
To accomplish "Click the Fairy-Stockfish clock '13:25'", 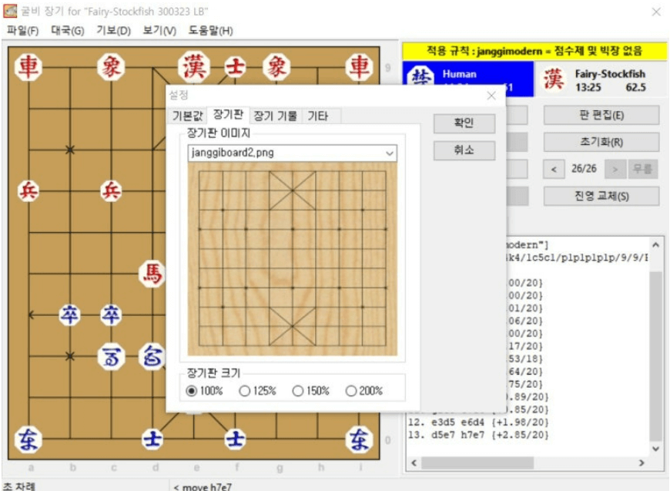I will coord(588,88).
